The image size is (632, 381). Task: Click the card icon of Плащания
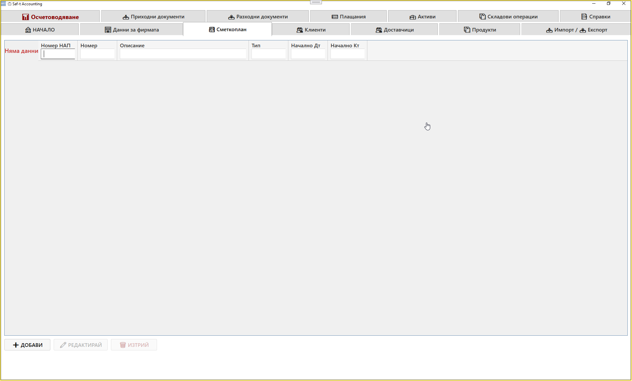point(335,17)
